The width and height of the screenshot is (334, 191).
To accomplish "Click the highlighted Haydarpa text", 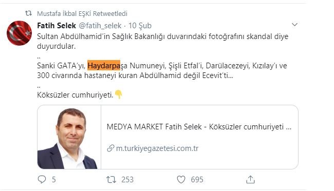I will [104, 66].
